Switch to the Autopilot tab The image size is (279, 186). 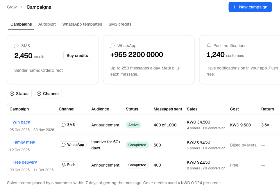pyautogui.click(x=47, y=24)
